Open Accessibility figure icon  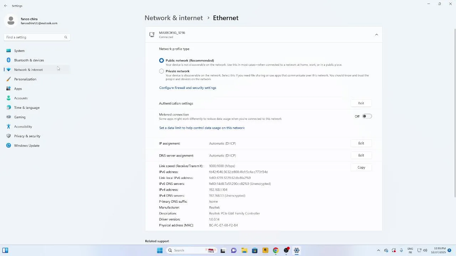pos(9,127)
